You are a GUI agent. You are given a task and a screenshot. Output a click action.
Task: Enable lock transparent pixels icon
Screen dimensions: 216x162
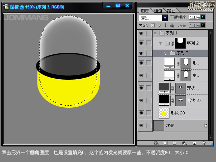tap(153, 25)
